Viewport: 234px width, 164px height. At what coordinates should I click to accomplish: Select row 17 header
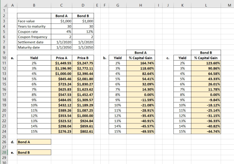point(4,95)
